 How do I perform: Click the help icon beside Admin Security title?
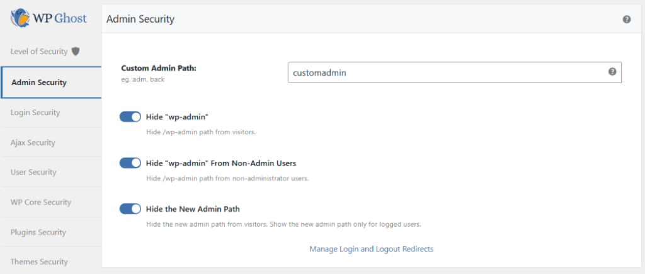[x=627, y=20]
